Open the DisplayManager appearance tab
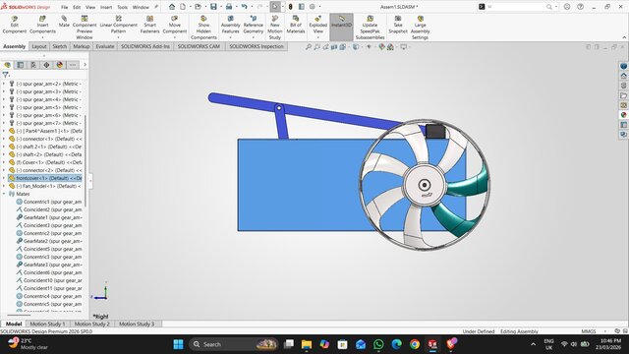Image resolution: width=629 pixels, height=354 pixels. tap(59, 65)
